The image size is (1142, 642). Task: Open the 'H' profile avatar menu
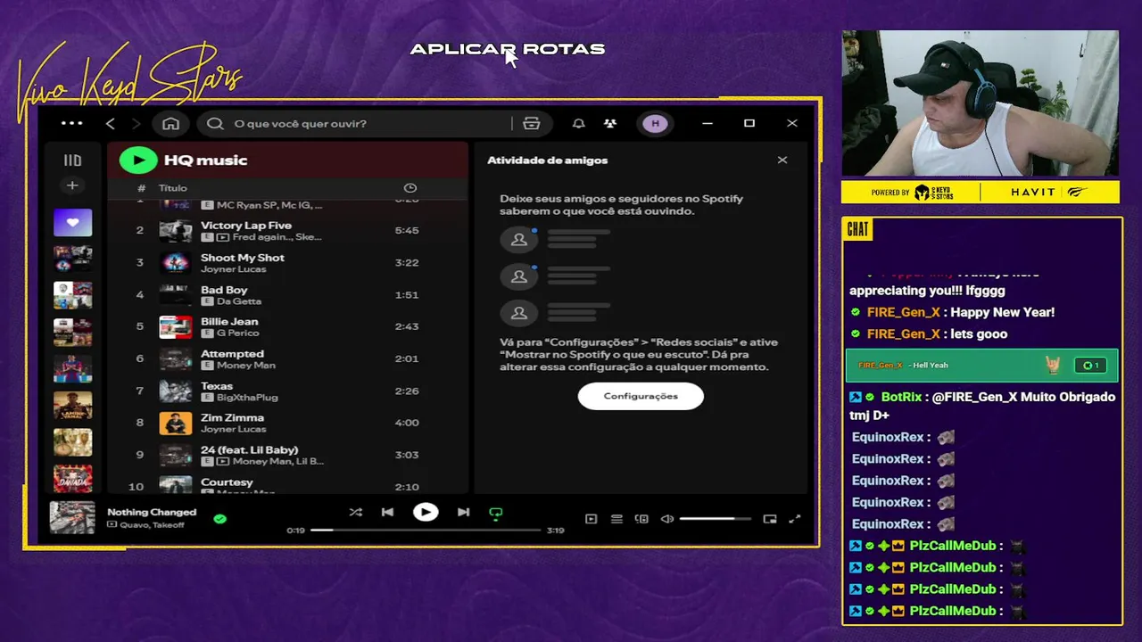click(656, 123)
